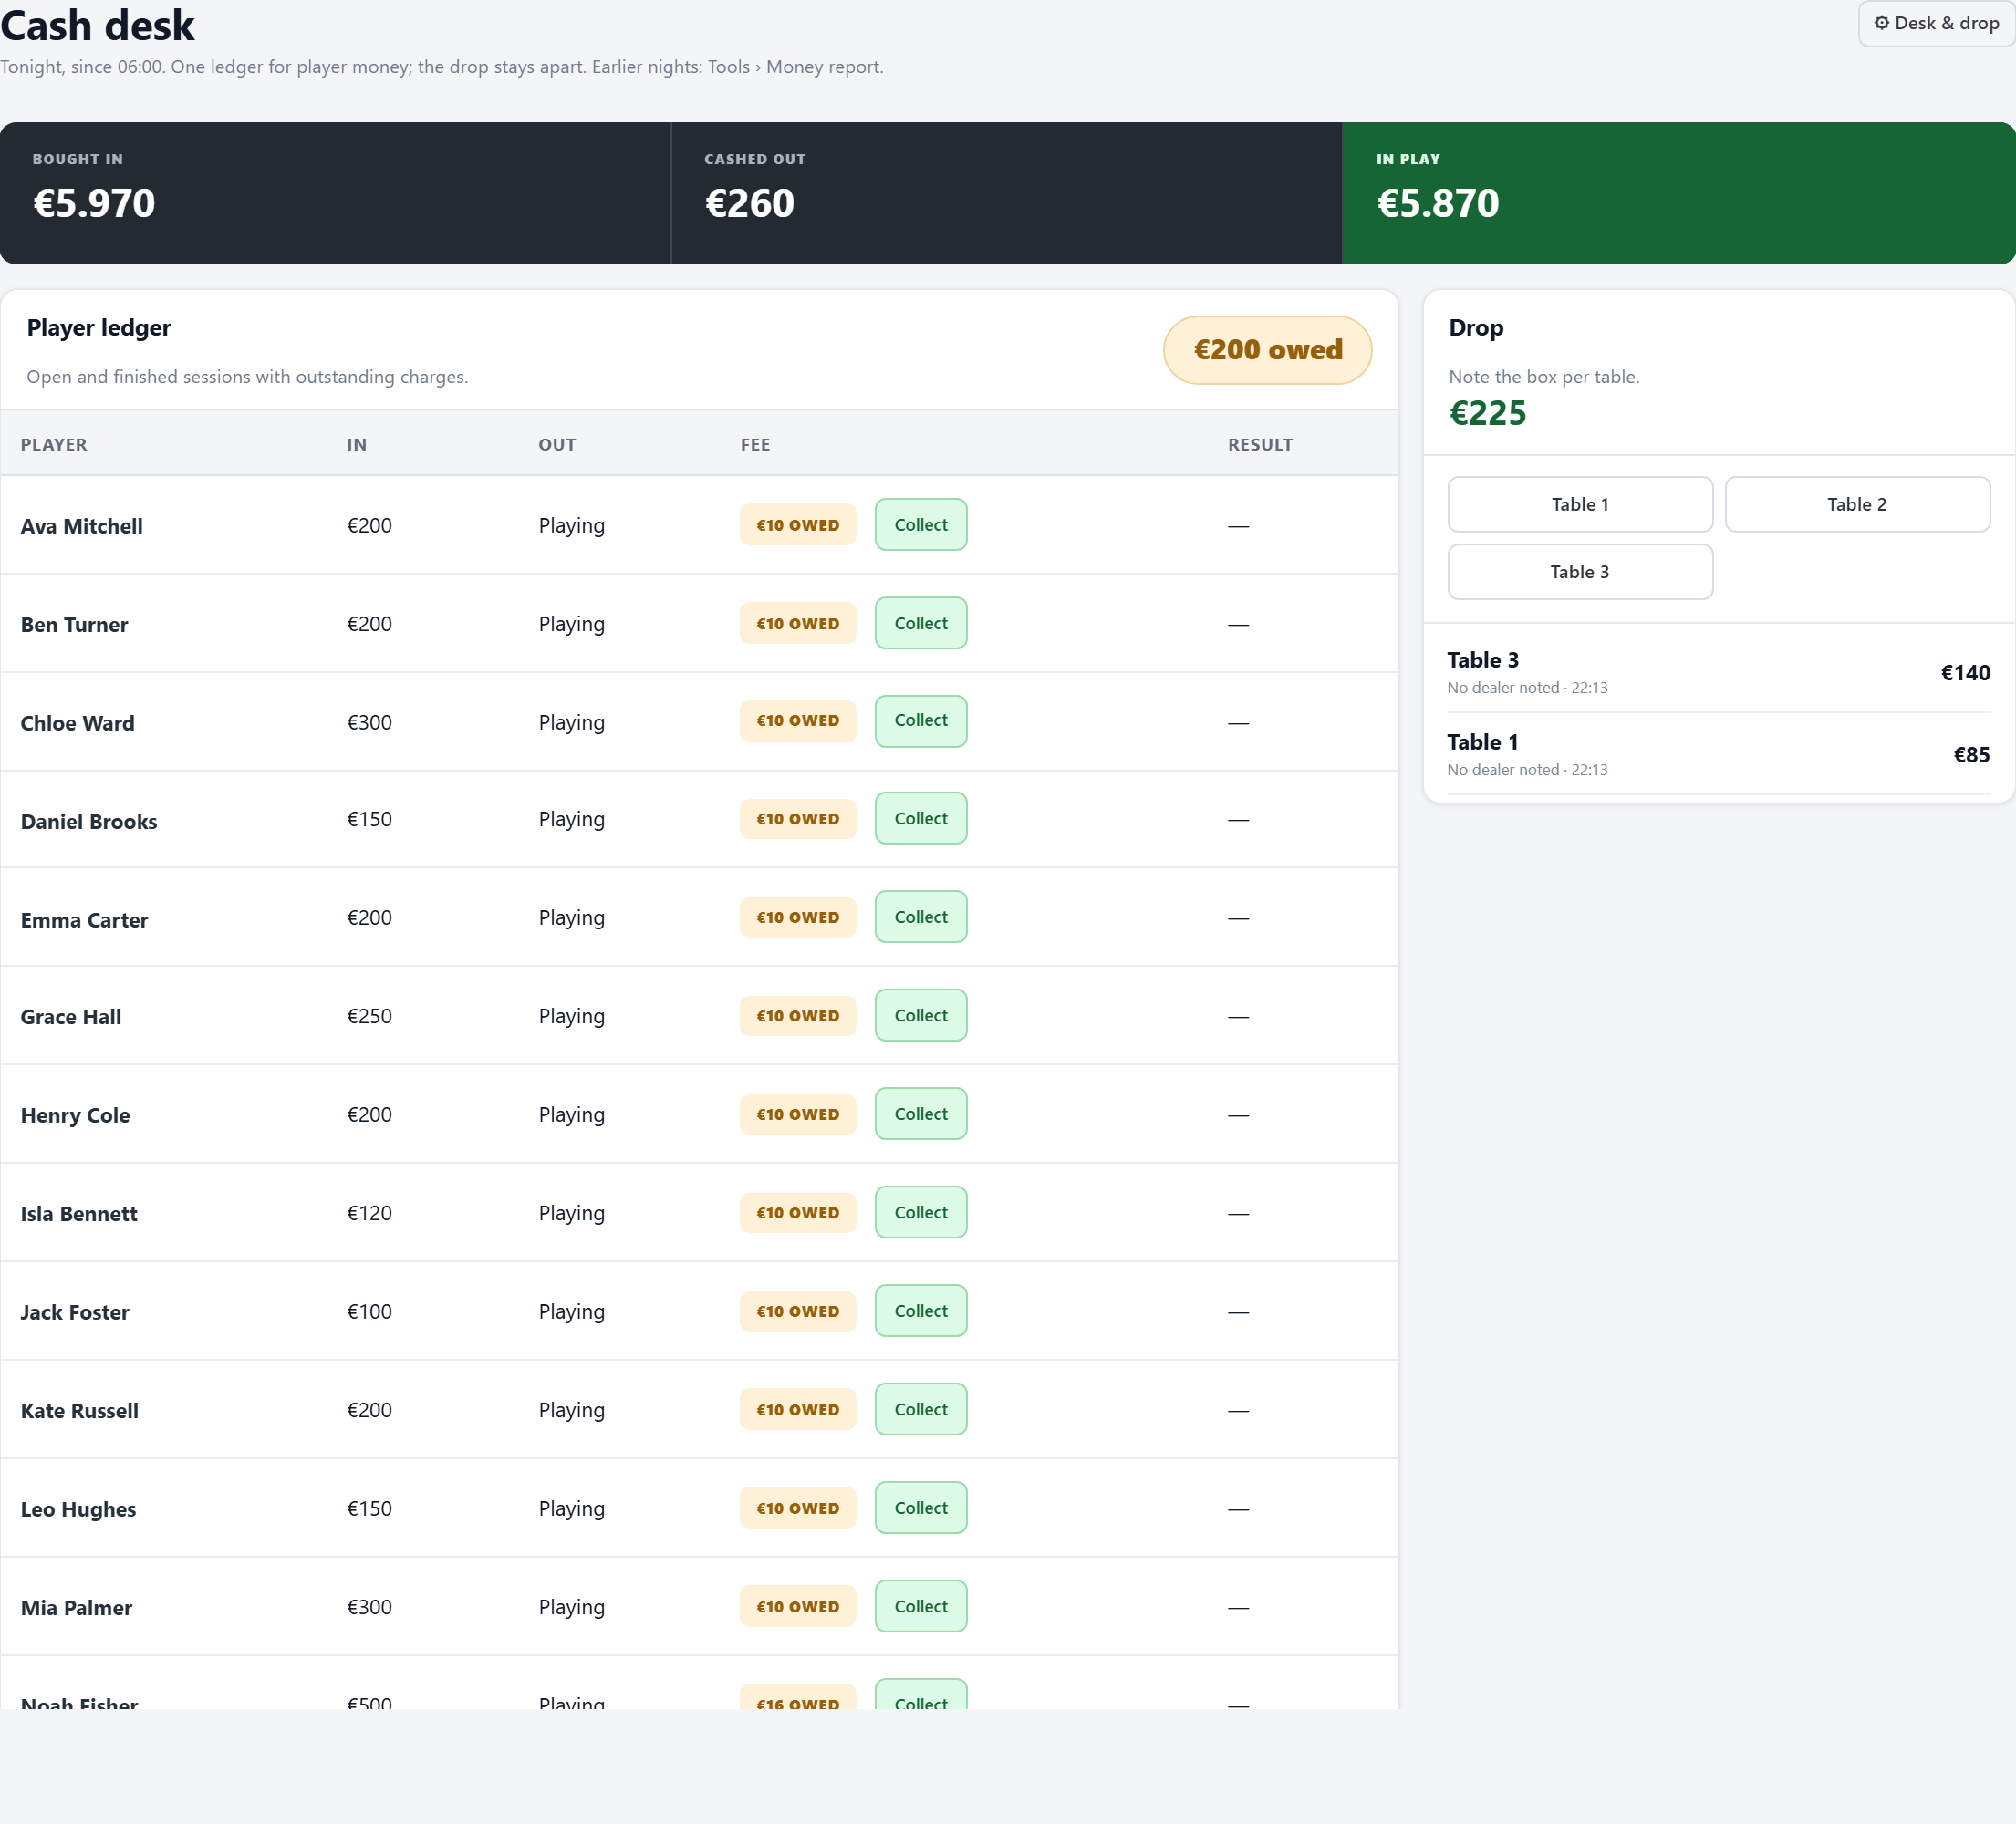Viewport: 2016px width, 1824px height.
Task: Collect fee from Emma Carter
Action: pos(920,917)
